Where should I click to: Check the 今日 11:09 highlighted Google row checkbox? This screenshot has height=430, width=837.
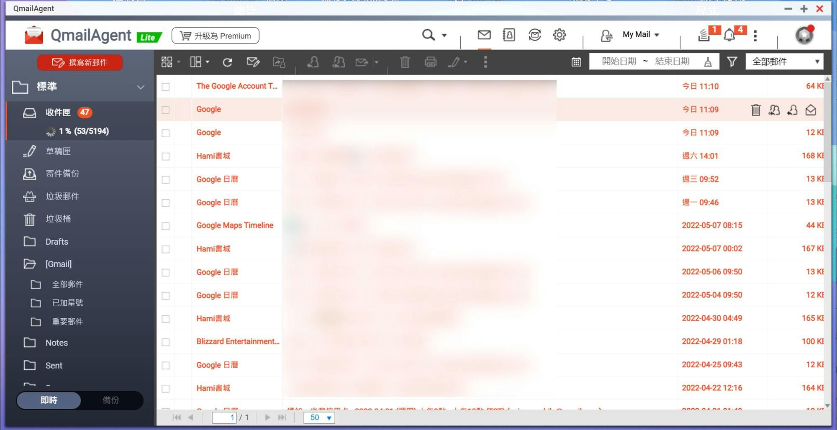166,110
